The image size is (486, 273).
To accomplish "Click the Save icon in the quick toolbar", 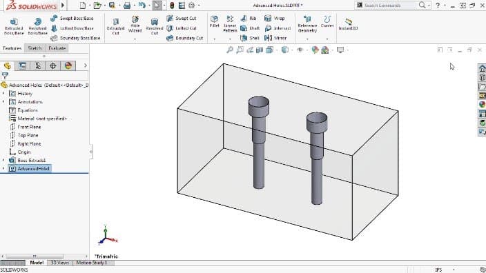I will [113, 6].
